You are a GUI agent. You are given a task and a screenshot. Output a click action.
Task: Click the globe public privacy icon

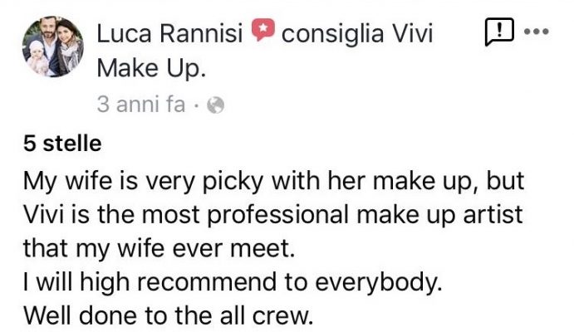215,105
